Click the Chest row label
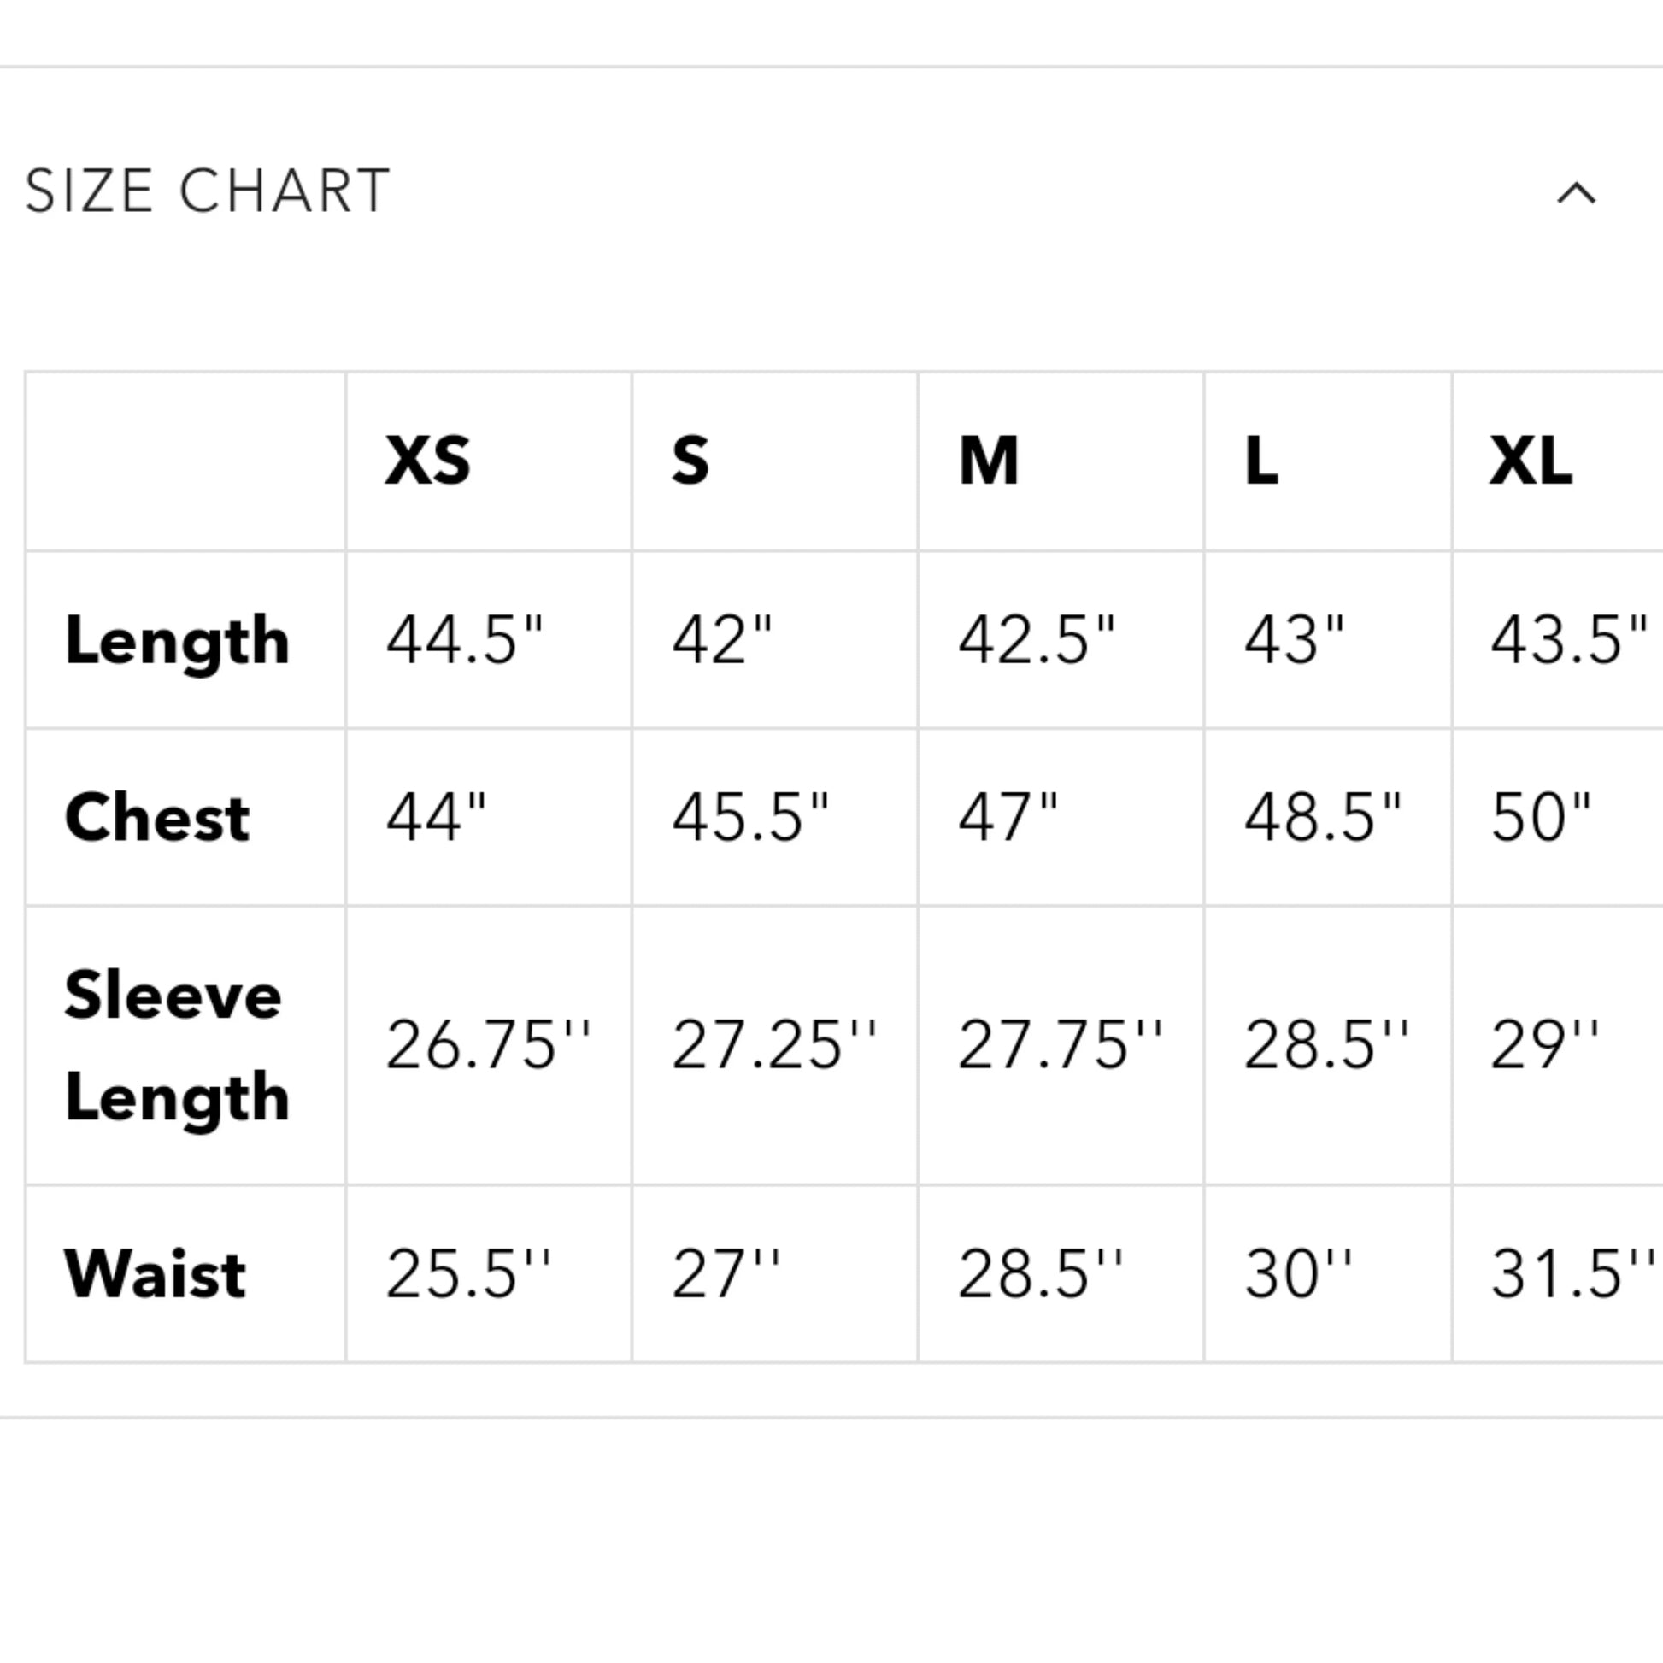This screenshot has width=1663, height=1663. 157,817
